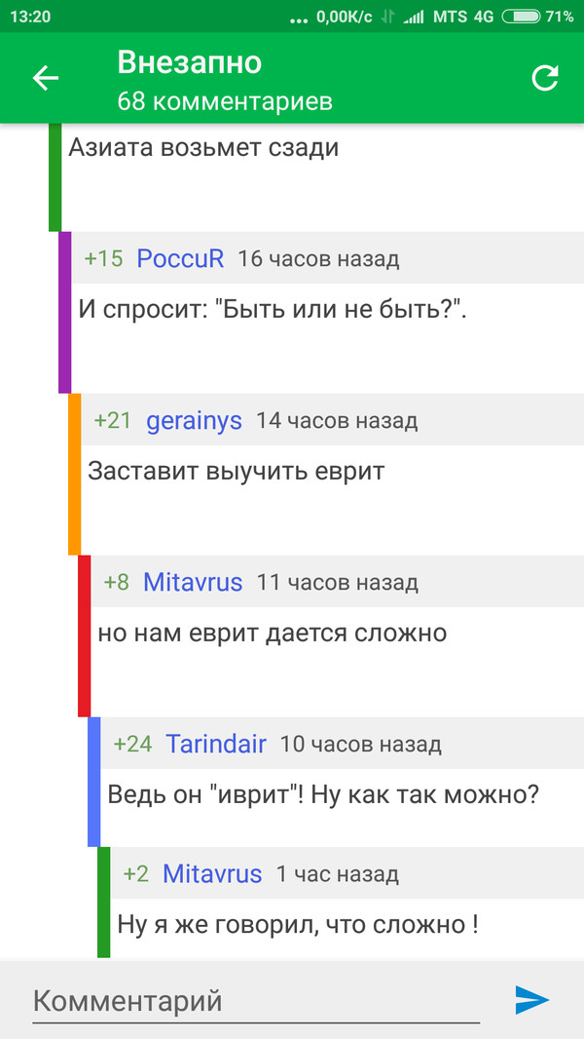The height and width of the screenshot is (1039, 584).
Task: Open user profile Tarindair
Action: coord(216,744)
